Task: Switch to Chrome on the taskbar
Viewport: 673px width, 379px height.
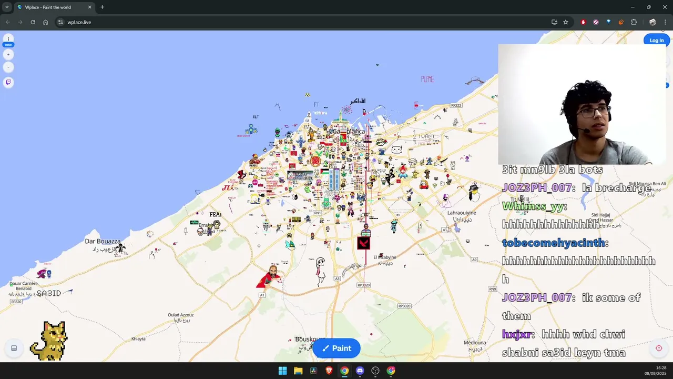Action: coord(344,371)
